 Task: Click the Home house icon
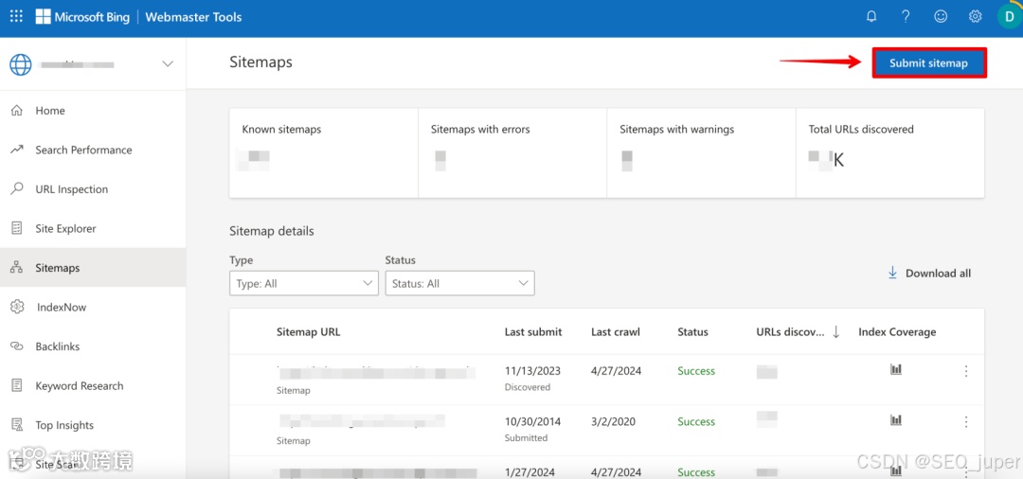[17, 111]
